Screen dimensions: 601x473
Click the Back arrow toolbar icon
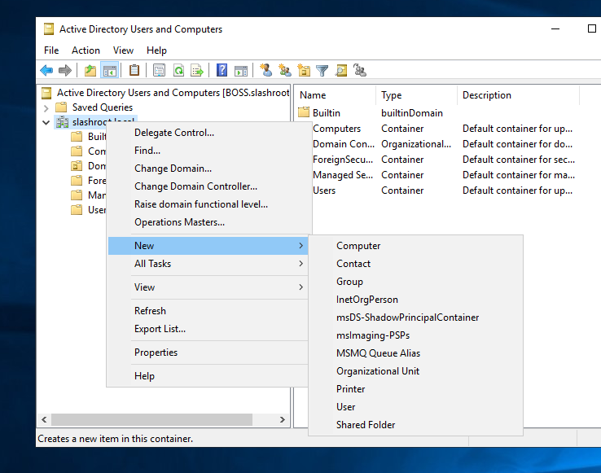[x=46, y=71]
